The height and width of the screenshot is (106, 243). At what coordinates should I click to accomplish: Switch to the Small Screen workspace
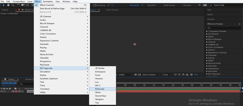click(169, 5)
